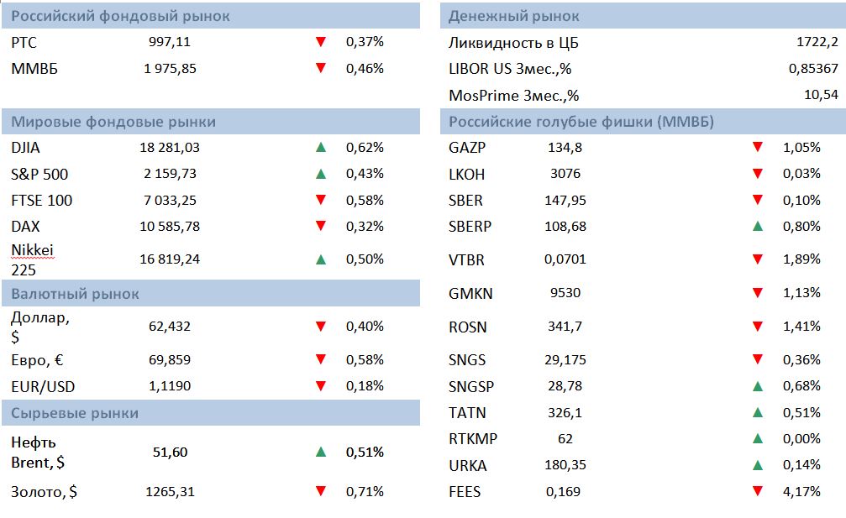Image resolution: width=846 pixels, height=518 pixels.
Task: Click the red down arrow for VTBR
Action: click(758, 259)
